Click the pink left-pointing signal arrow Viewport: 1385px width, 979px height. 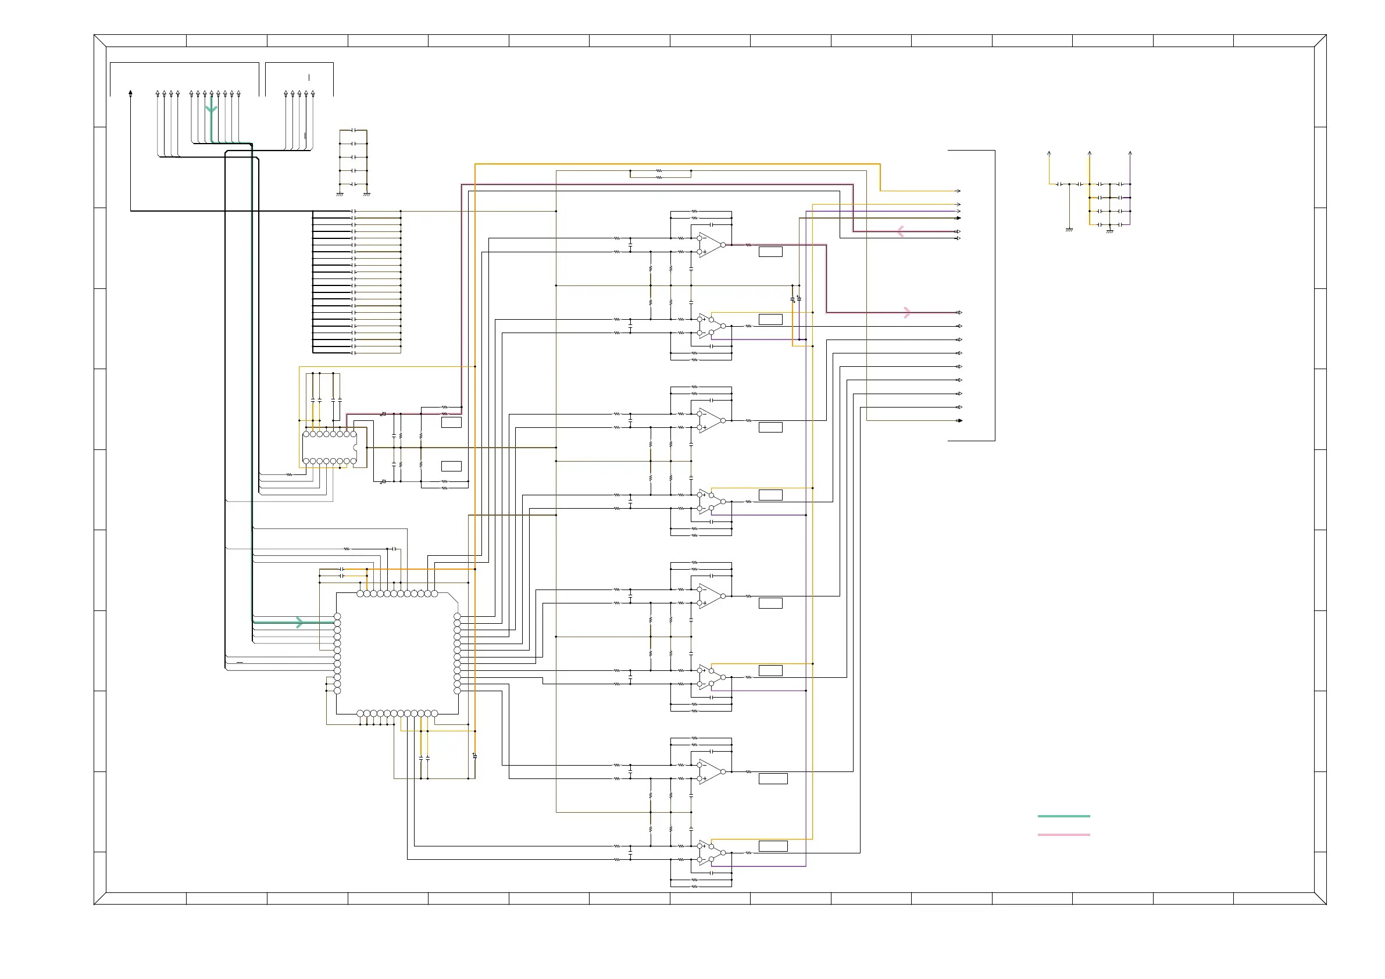[900, 231]
